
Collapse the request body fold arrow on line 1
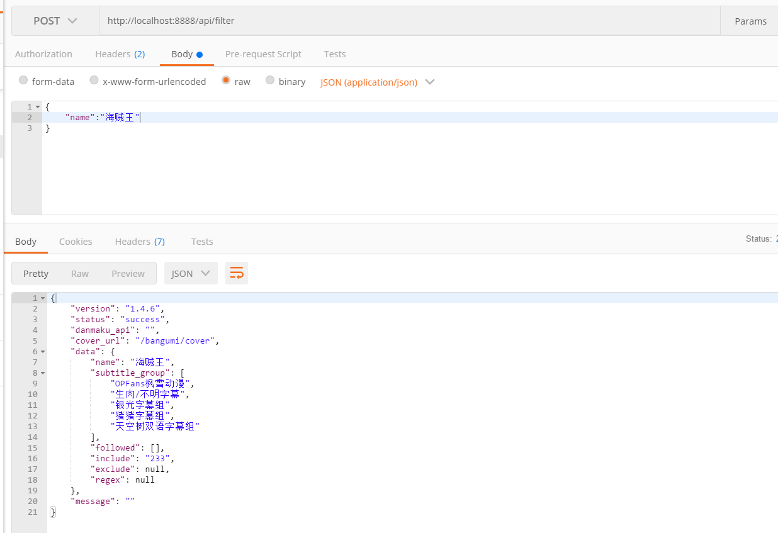click(x=38, y=107)
